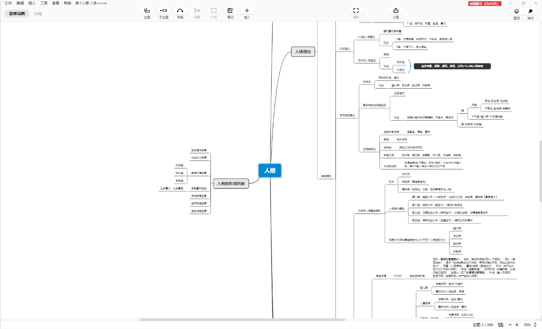Select the 自然物理因素 subtopic
Image resolution: width=542 pixels, height=329 pixels.
tap(199, 203)
